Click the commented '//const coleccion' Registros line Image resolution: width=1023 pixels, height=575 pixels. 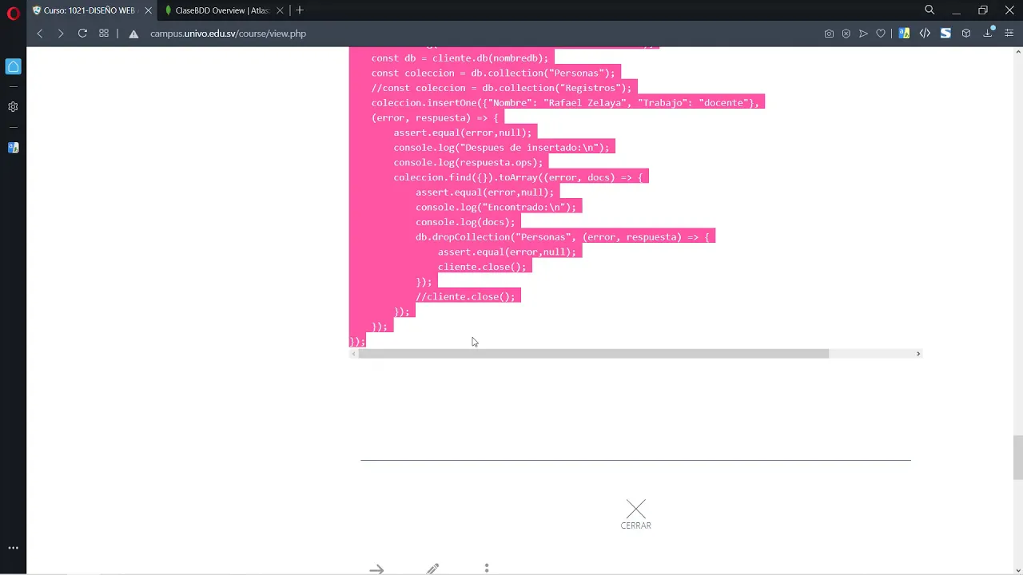coord(501,88)
